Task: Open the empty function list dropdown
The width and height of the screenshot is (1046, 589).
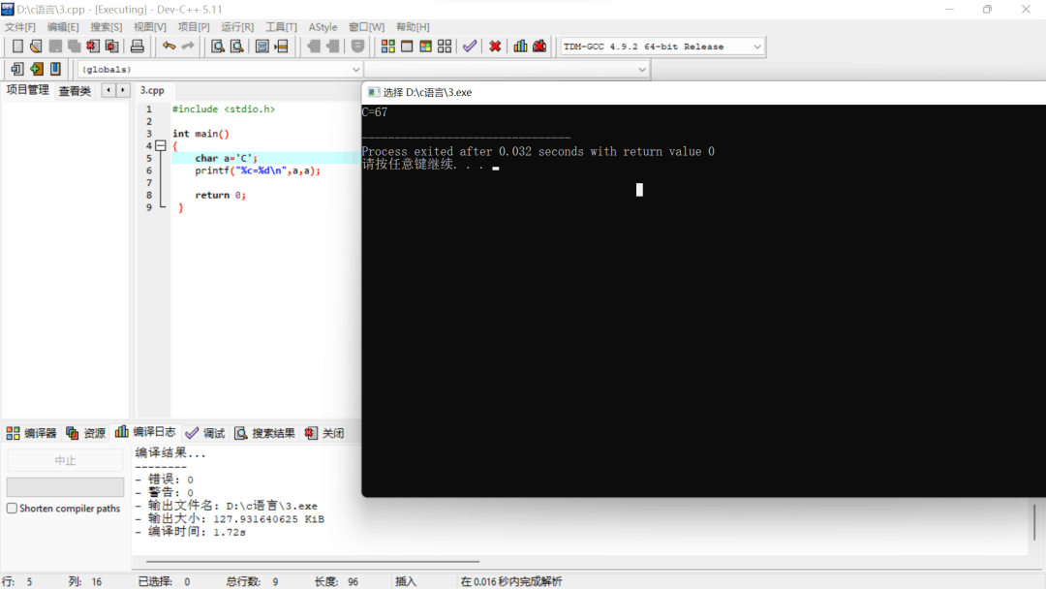Action: pos(642,70)
